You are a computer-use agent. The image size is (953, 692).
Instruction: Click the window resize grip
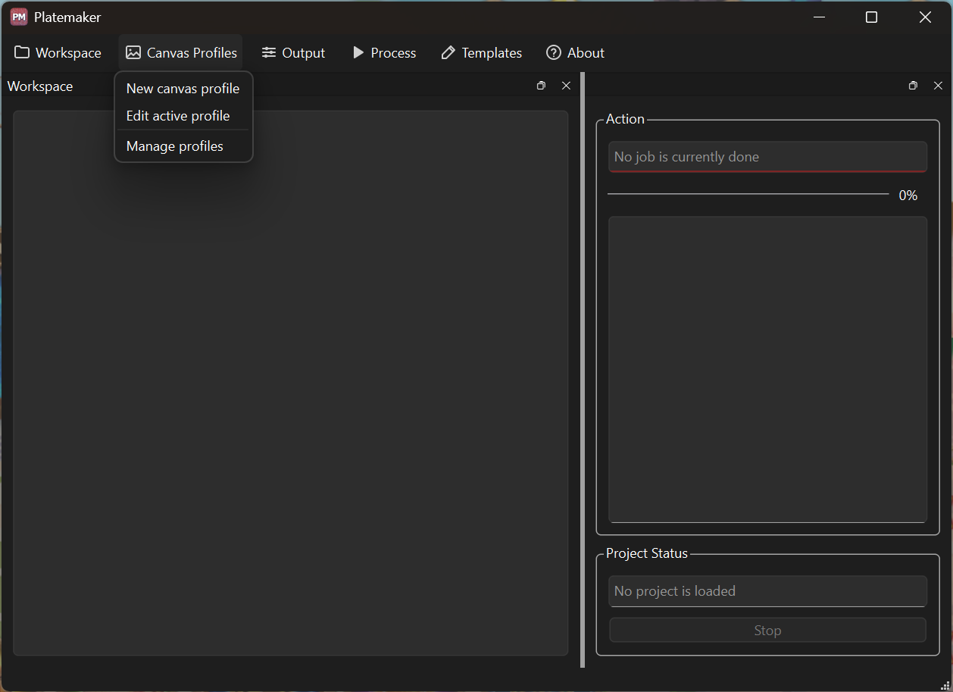click(945, 684)
